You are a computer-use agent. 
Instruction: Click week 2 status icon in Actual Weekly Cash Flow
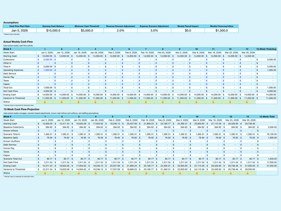[x=62, y=102]
